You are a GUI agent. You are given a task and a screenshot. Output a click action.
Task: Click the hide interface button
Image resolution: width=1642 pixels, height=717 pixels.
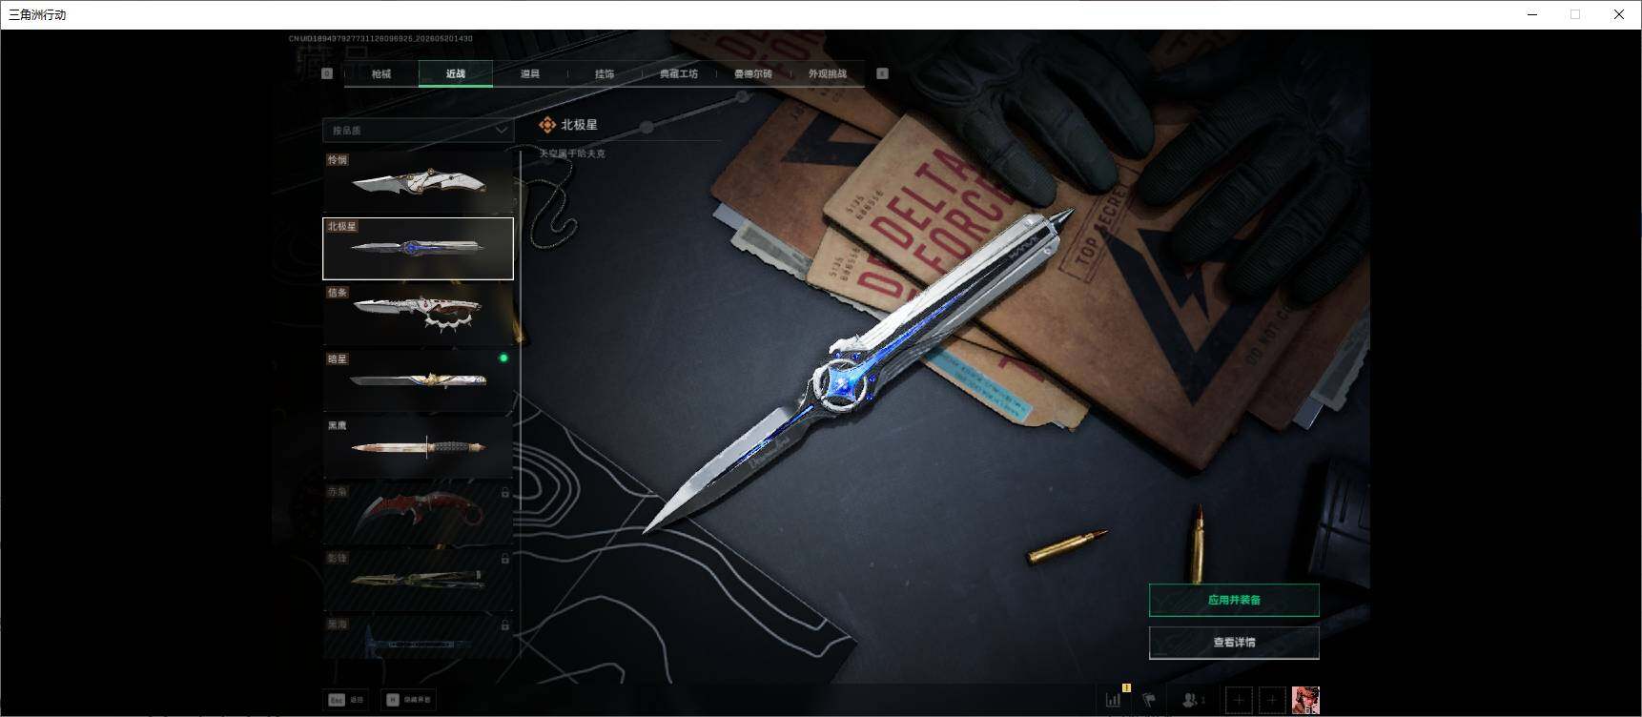pyautogui.click(x=409, y=700)
